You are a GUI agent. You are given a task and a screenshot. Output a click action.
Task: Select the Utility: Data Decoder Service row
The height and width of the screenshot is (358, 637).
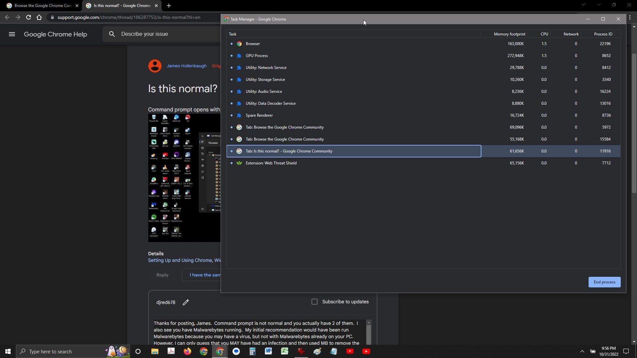(423, 103)
